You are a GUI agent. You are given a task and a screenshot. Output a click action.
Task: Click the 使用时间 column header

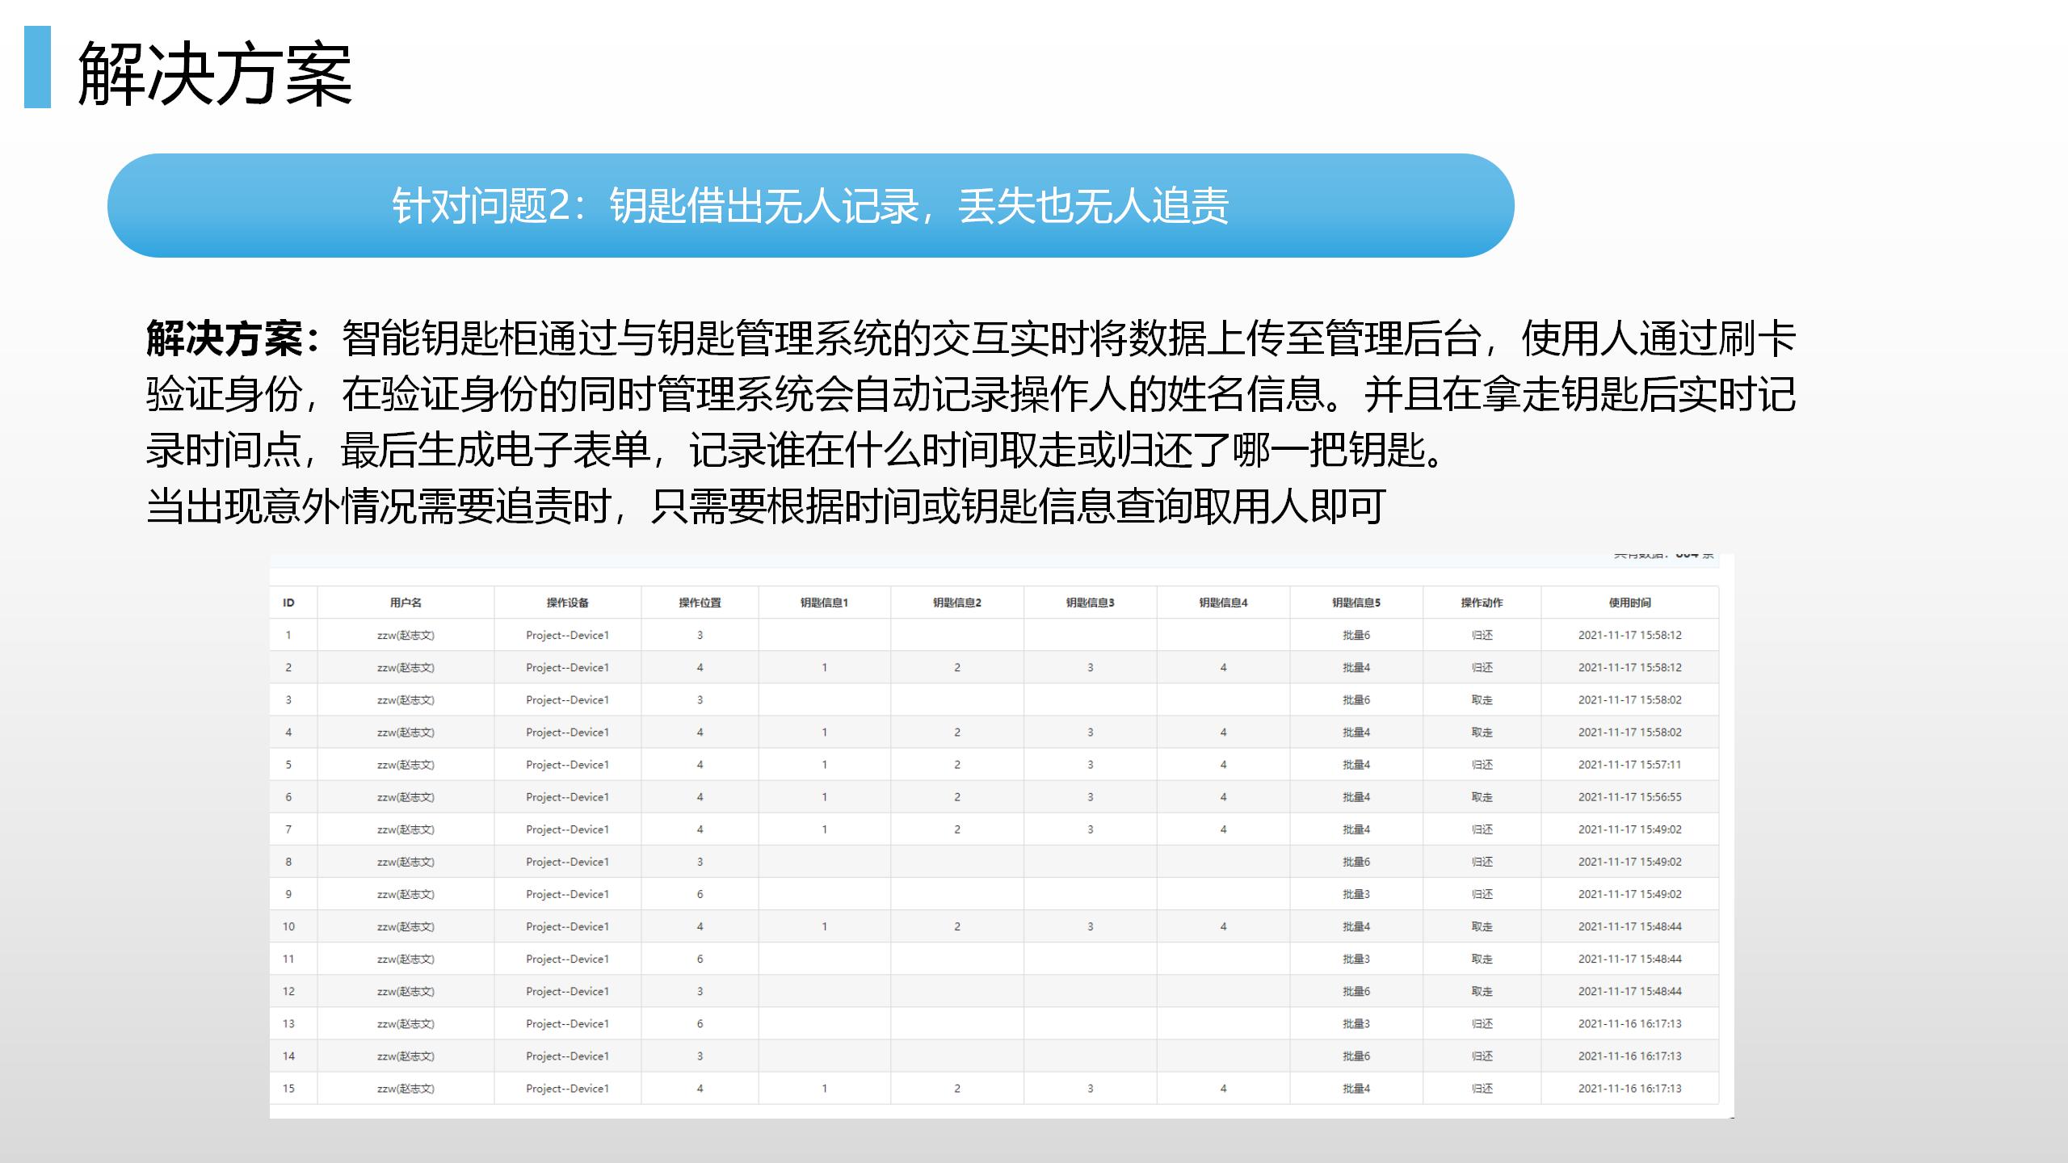pyautogui.click(x=1629, y=602)
